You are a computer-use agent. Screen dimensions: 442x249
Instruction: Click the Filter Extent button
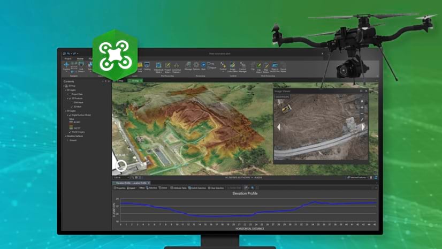[x=163, y=188]
